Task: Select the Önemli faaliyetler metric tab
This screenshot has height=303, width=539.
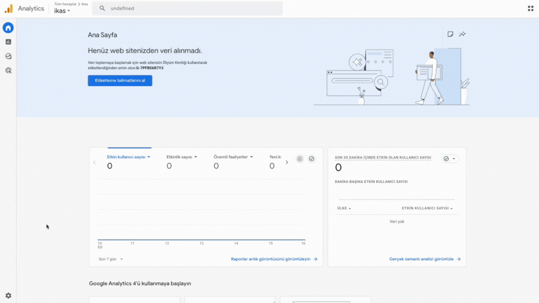Action: 233,157
